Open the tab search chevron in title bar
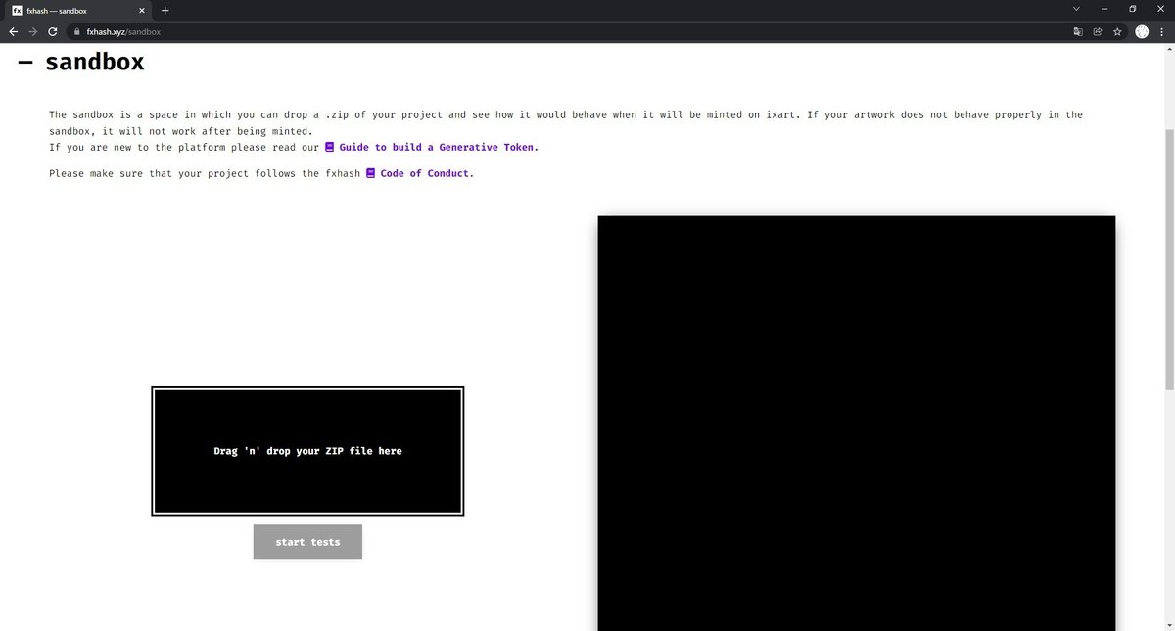Image resolution: width=1175 pixels, height=631 pixels. point(1077,9)
